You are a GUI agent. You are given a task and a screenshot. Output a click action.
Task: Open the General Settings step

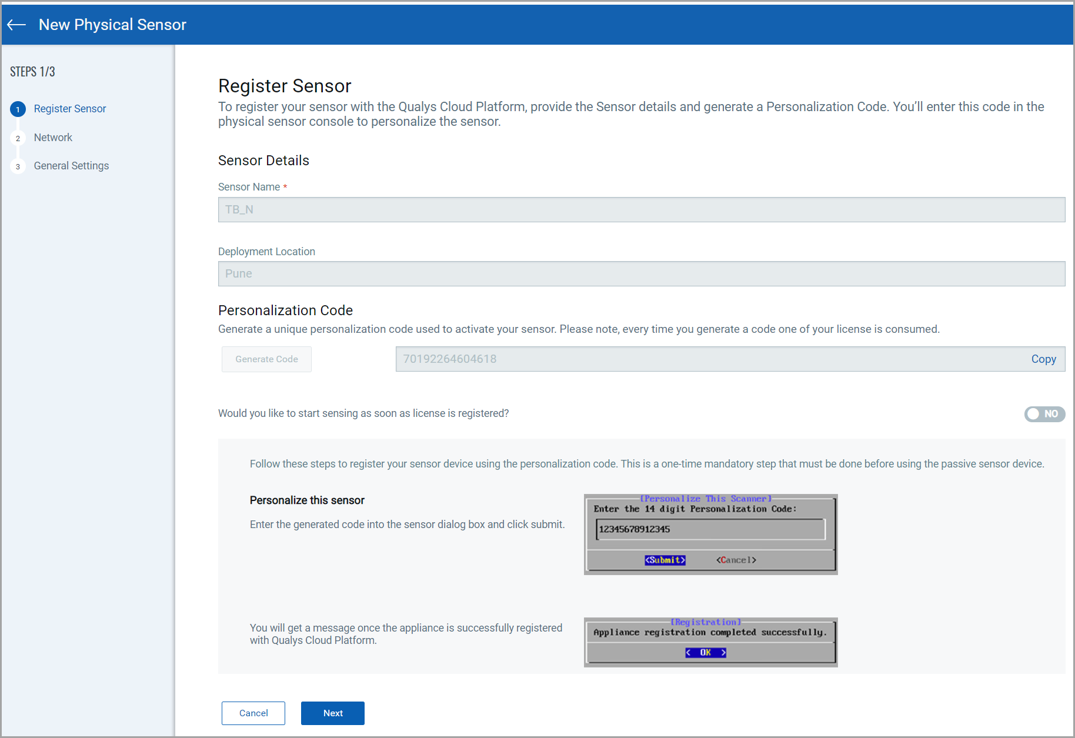71,166
